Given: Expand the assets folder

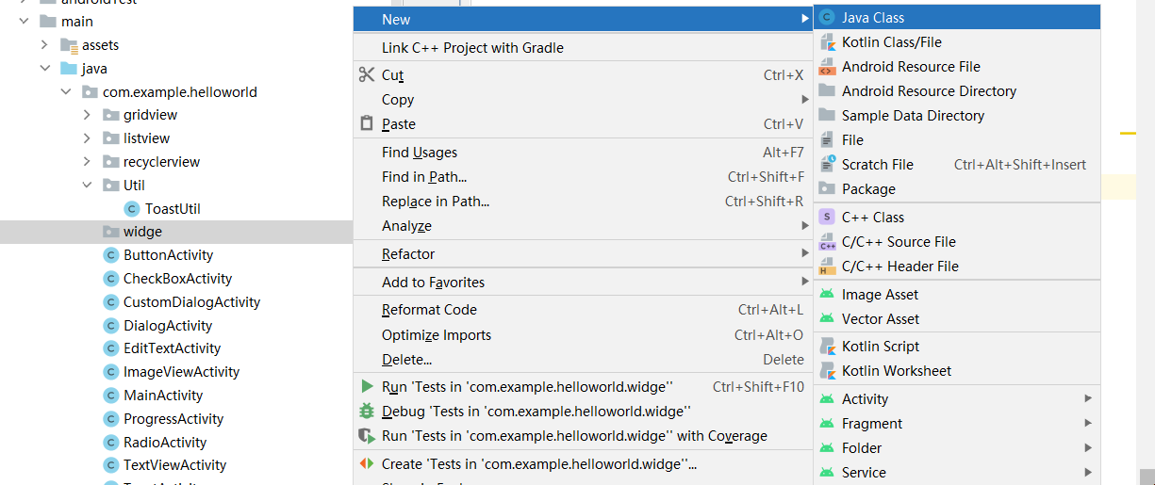Looking at the screenshot, I should [45, 45].
